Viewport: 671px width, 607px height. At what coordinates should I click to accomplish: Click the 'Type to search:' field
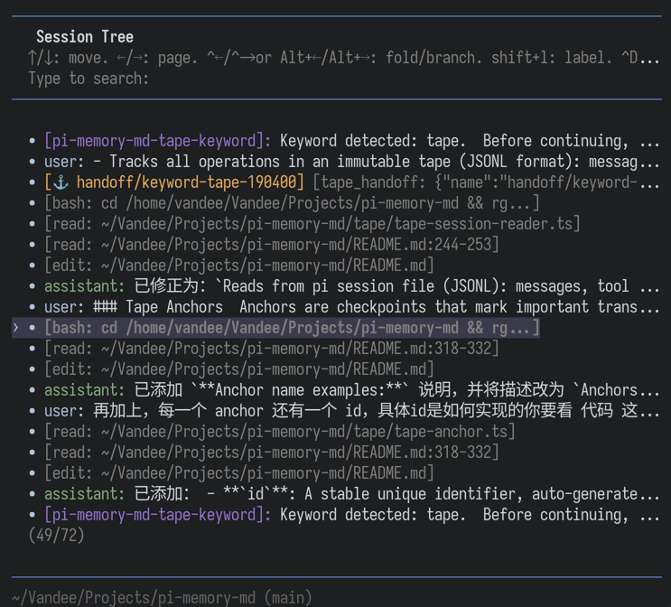point(89,79)
